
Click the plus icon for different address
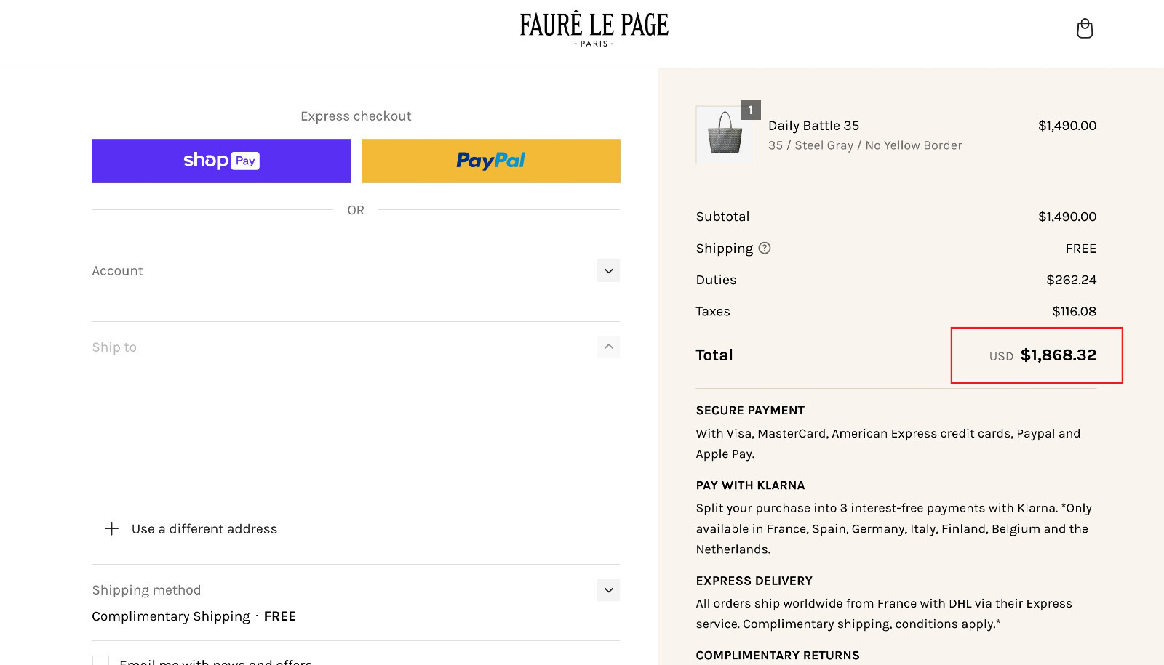coord(111,528)
